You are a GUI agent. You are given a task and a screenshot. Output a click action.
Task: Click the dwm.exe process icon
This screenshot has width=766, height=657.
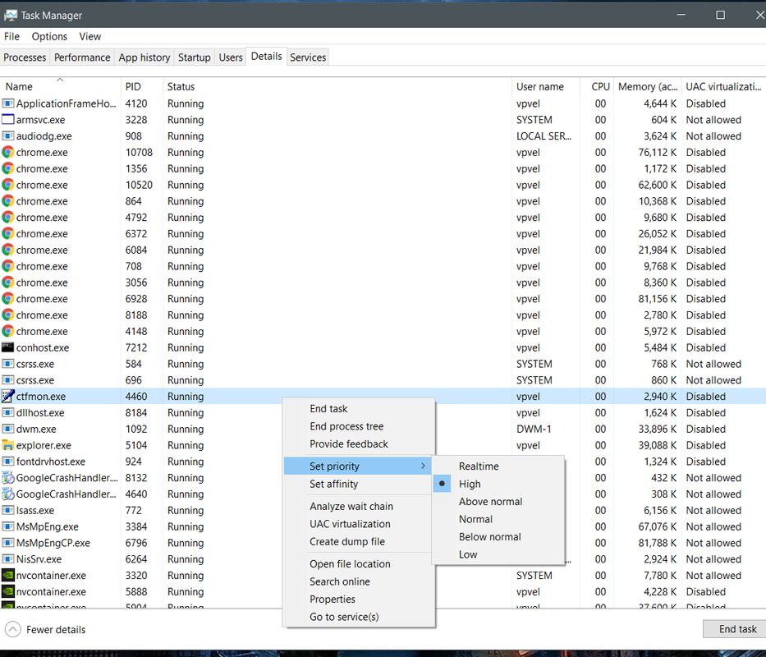8,429
